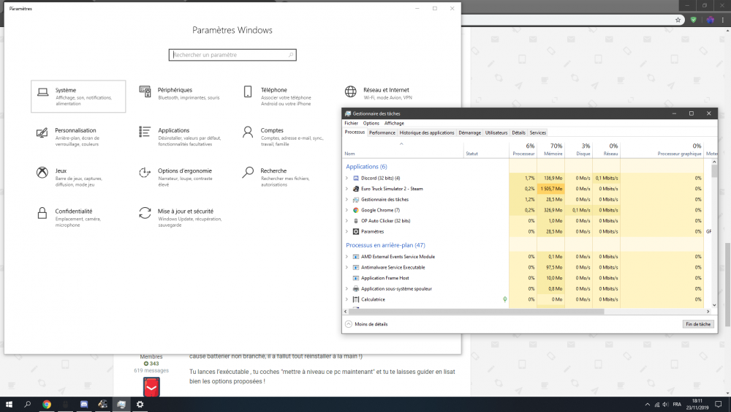Expand the Discord (32 bits) process group

tap(347, 178)
